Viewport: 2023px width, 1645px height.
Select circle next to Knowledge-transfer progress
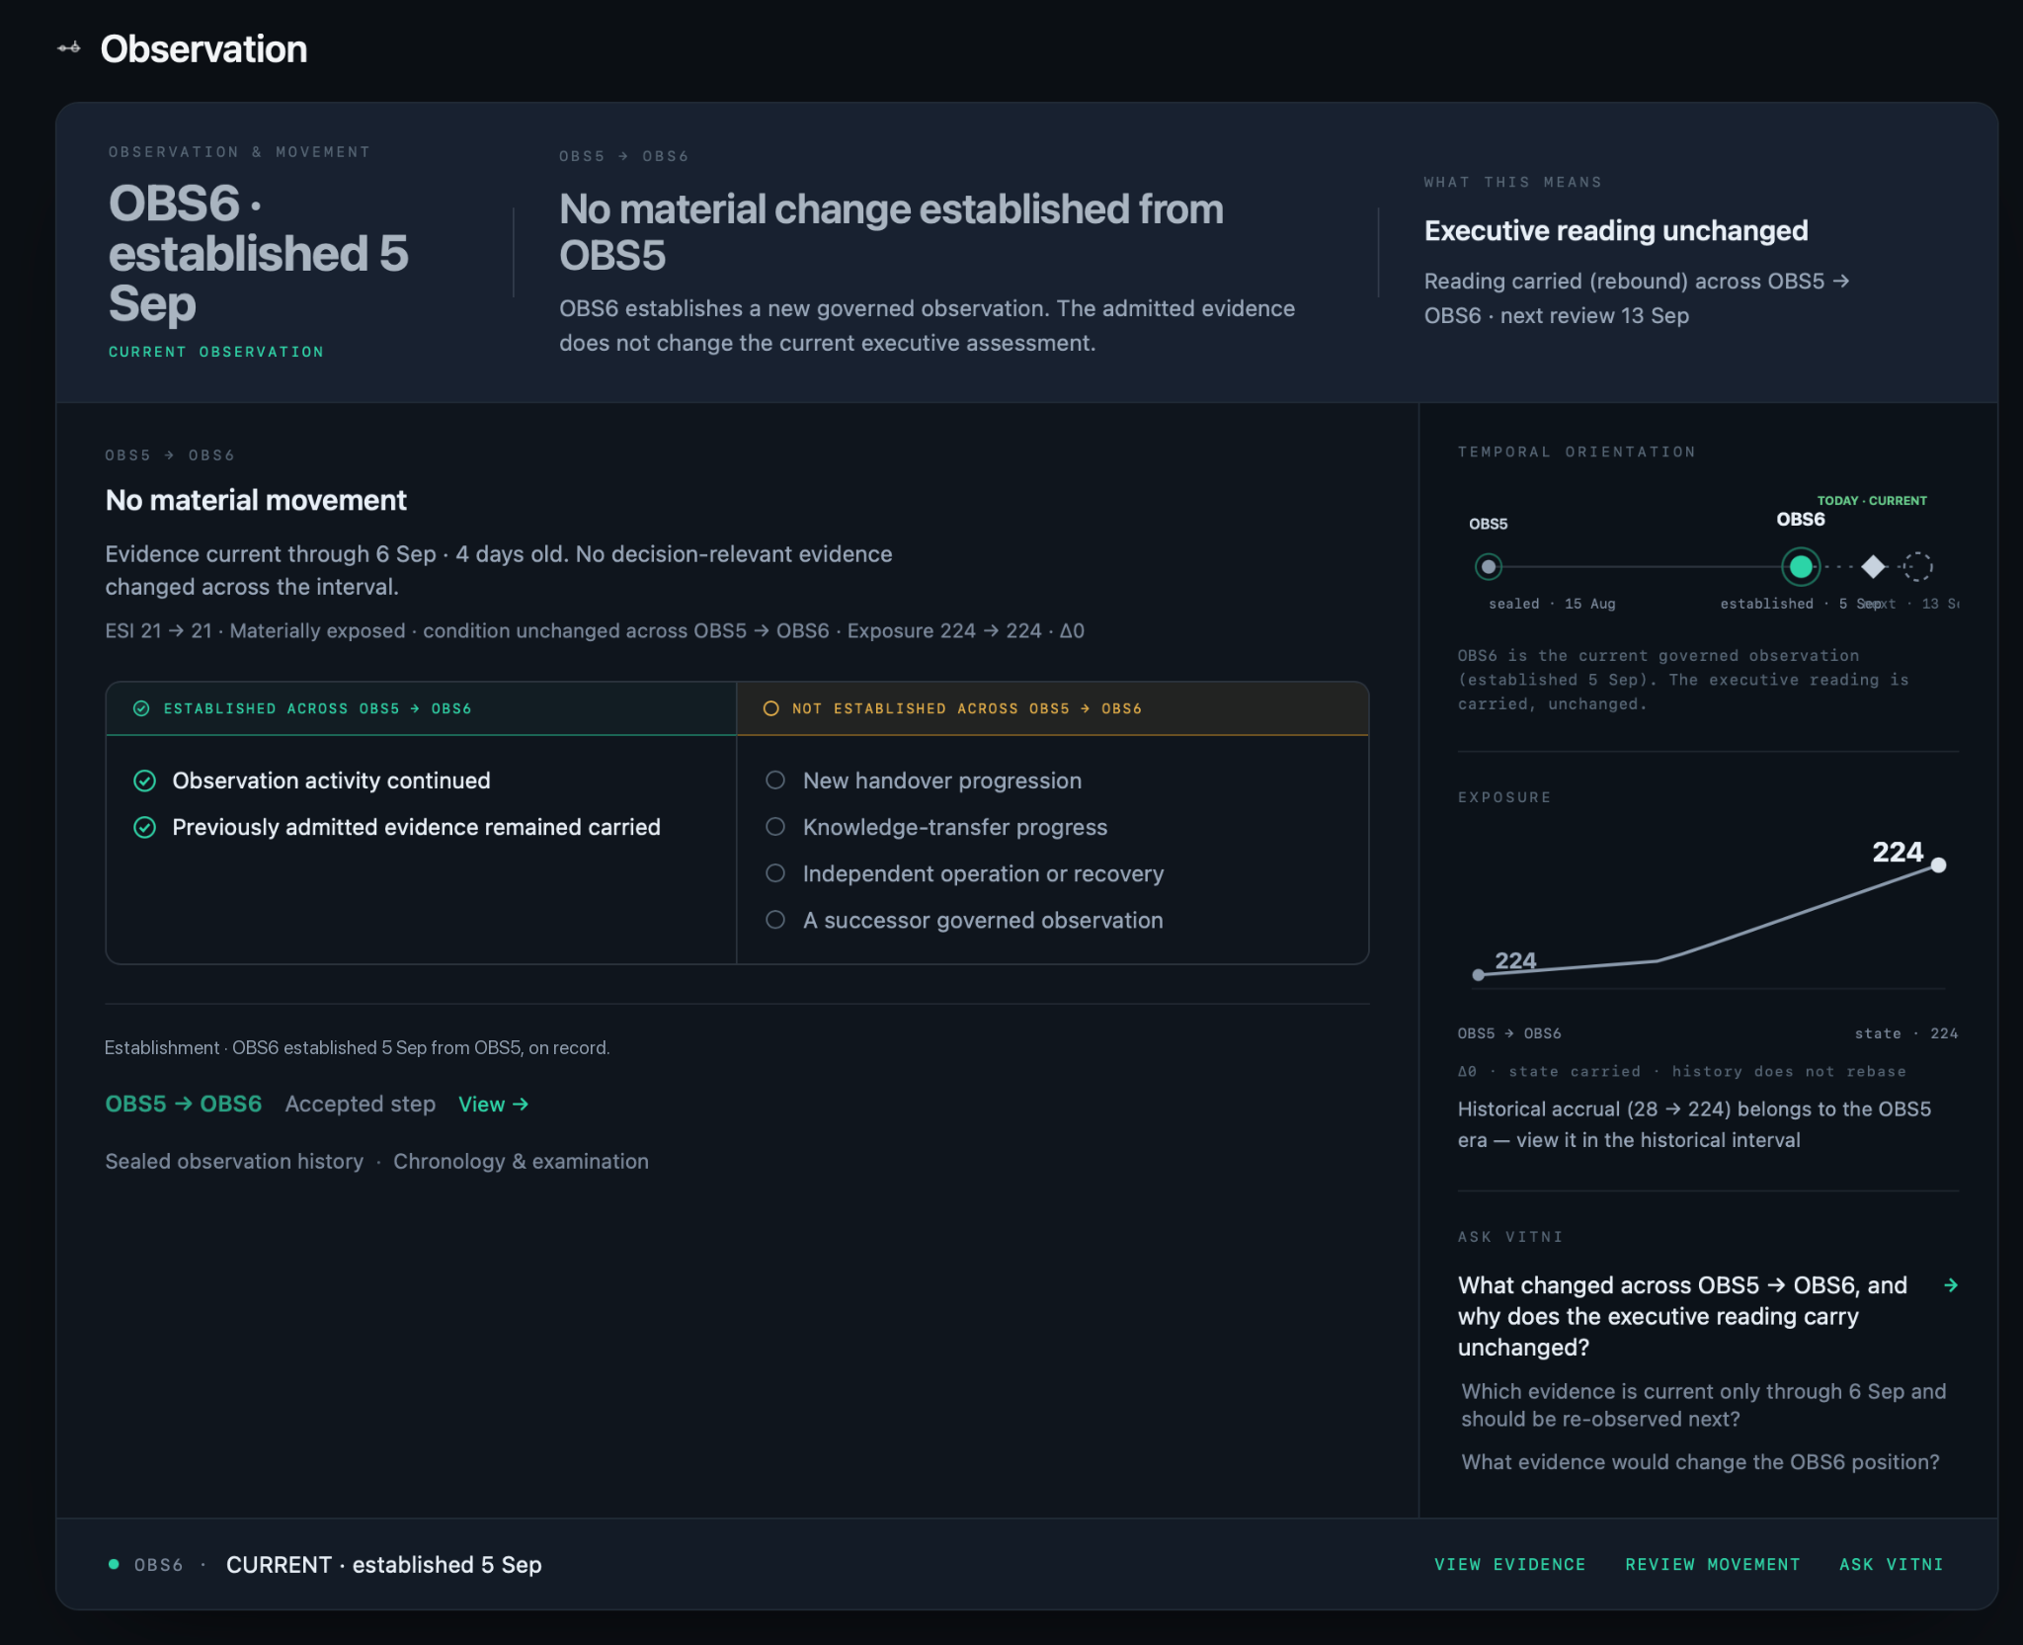(x=775, y=827)
